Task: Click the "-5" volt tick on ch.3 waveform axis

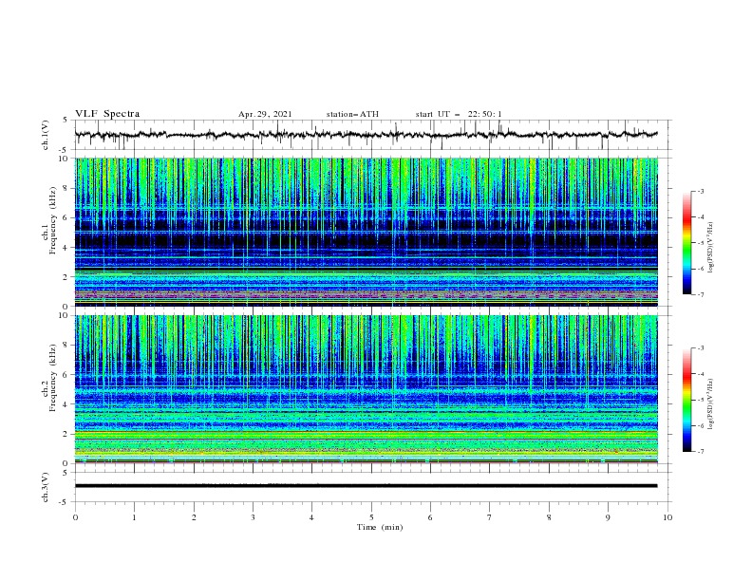Action: click(65, 502)
